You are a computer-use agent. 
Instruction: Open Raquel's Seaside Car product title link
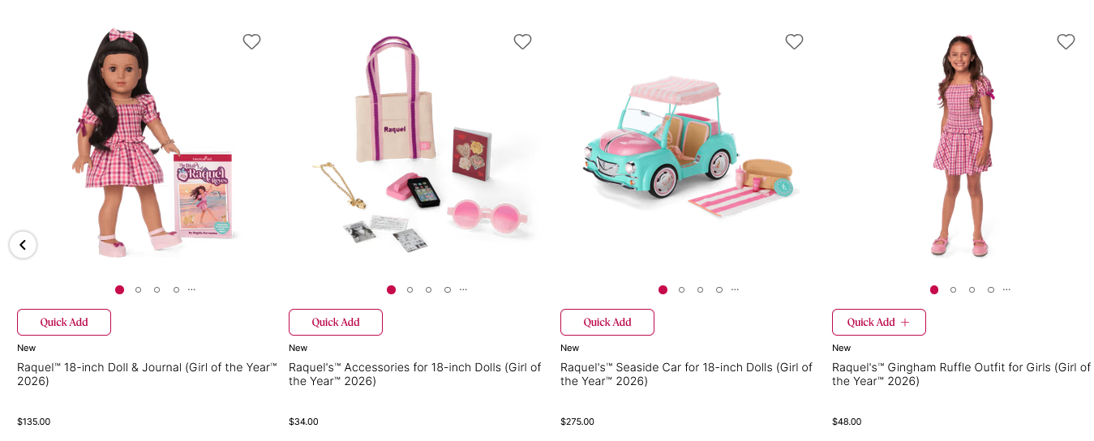pyautogui.click(x=685, y=374)
